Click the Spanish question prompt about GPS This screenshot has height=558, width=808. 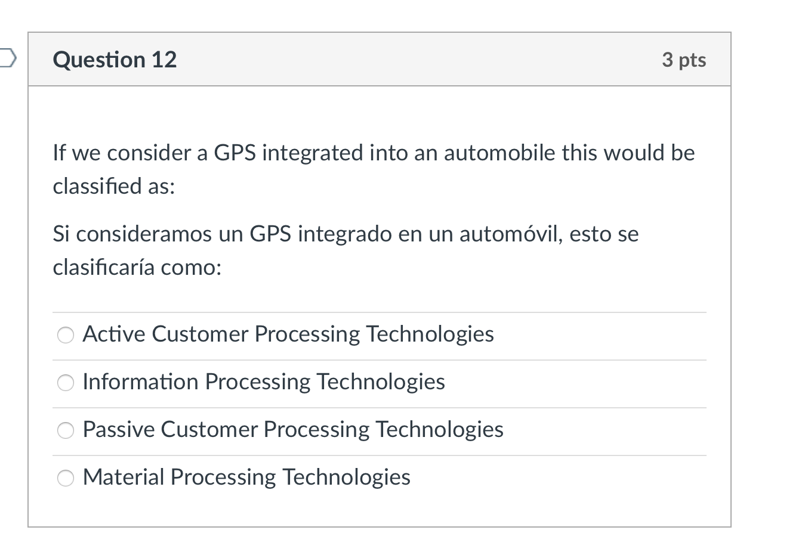point(346,250)
